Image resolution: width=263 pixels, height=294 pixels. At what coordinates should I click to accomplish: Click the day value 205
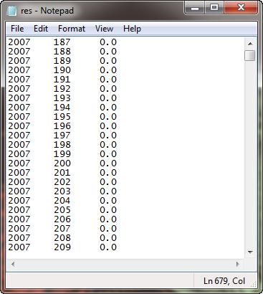[62, 210]
